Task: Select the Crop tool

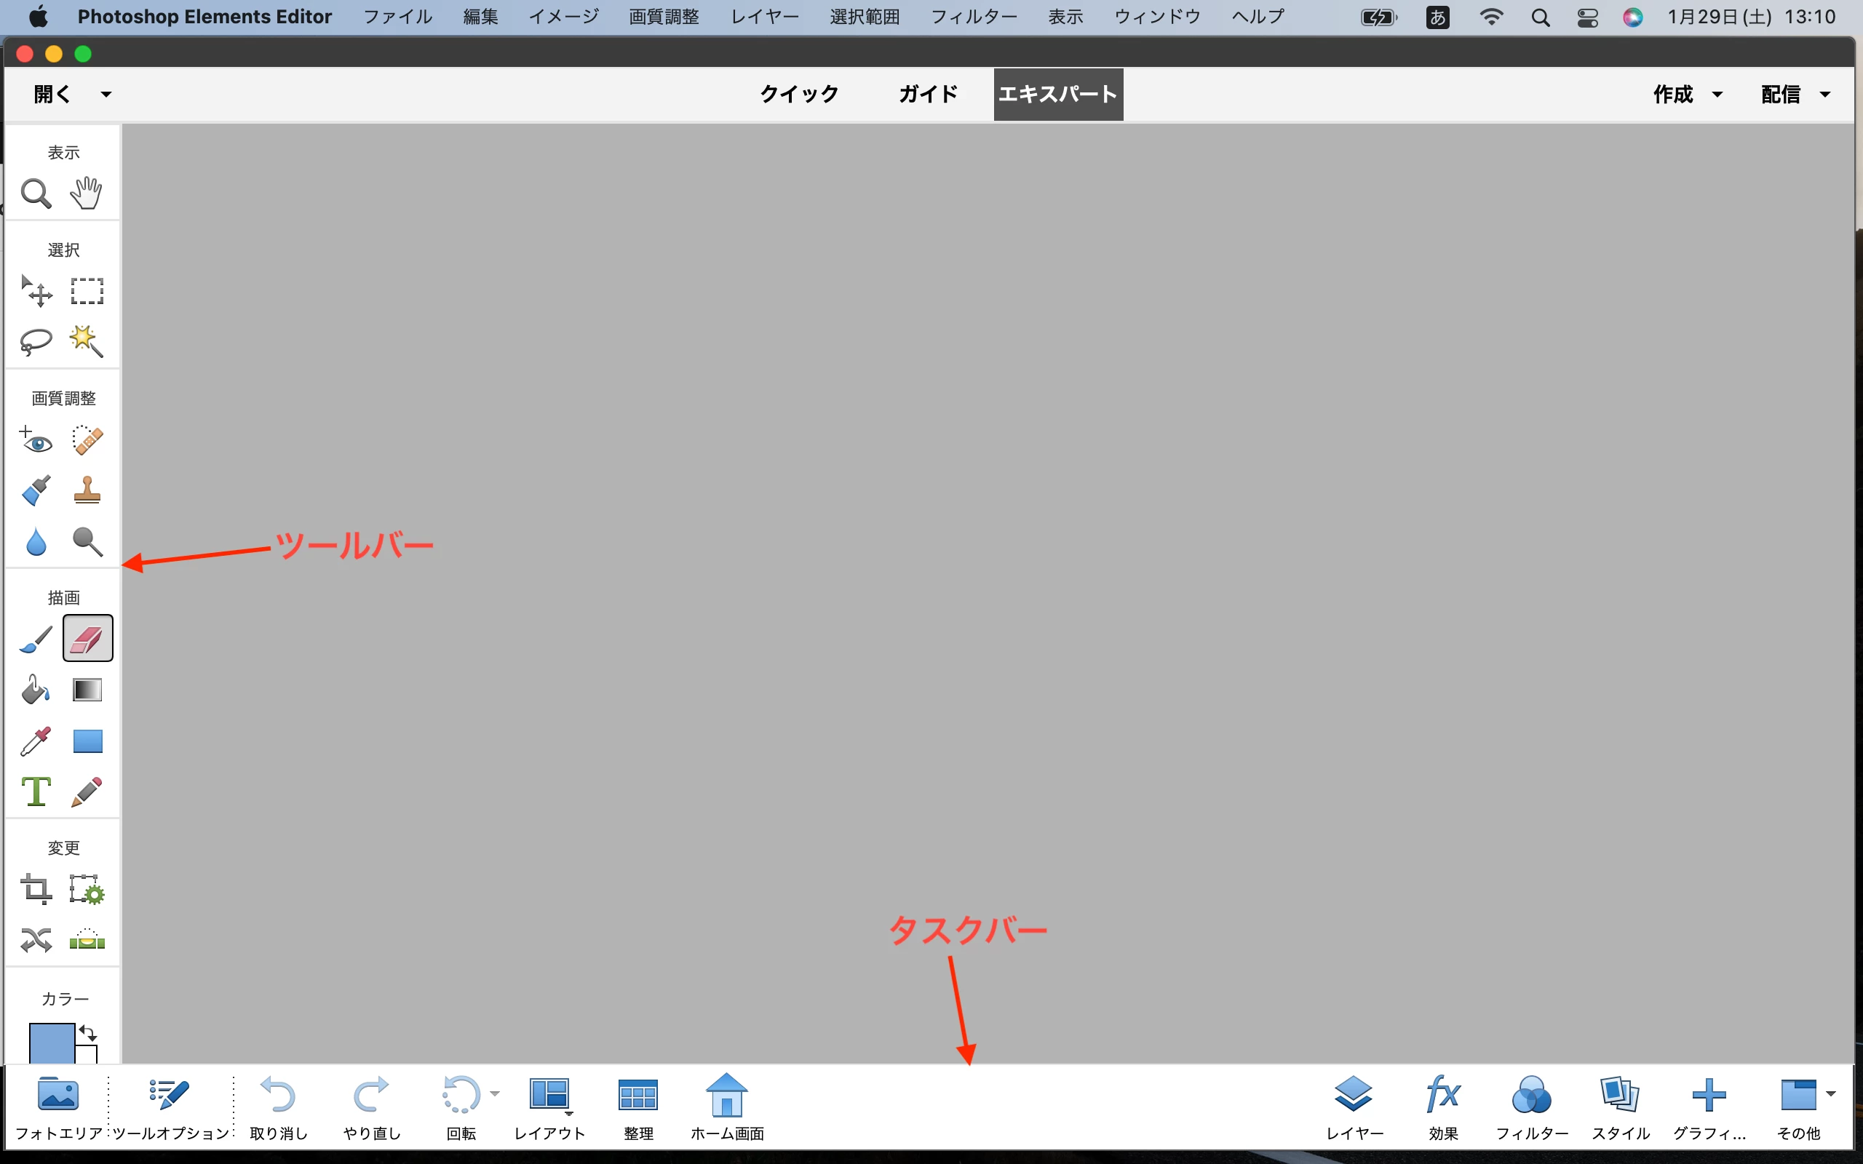Action: (x=36, y=889)
